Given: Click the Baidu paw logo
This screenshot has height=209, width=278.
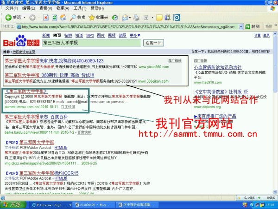Looking at the screenshot, I should [21, 41].
